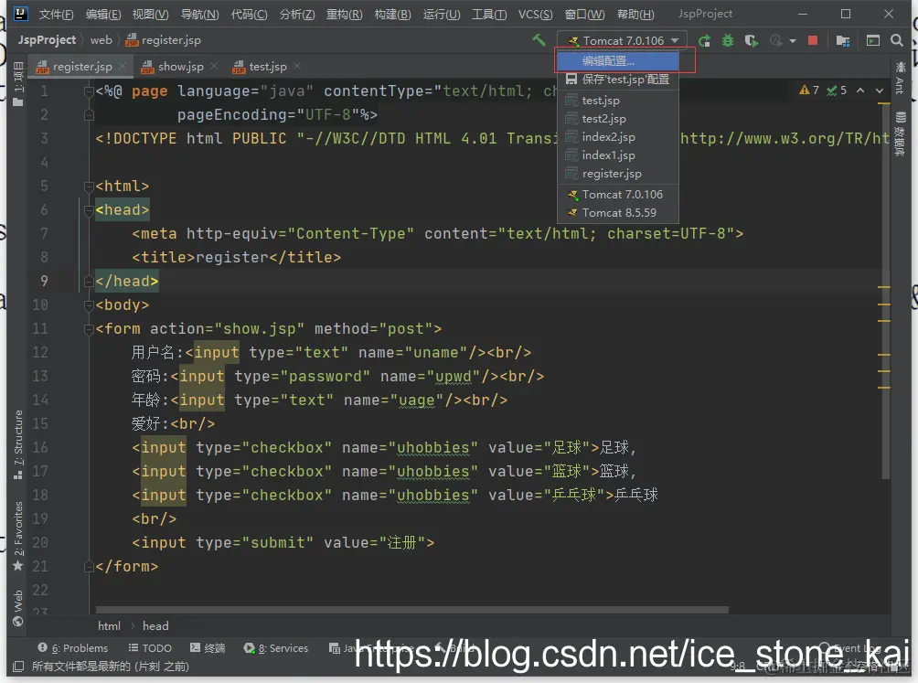Screen dimensions: 918x683
Task: Choose index1.jsp in configuration list
Action: [618, 155]
